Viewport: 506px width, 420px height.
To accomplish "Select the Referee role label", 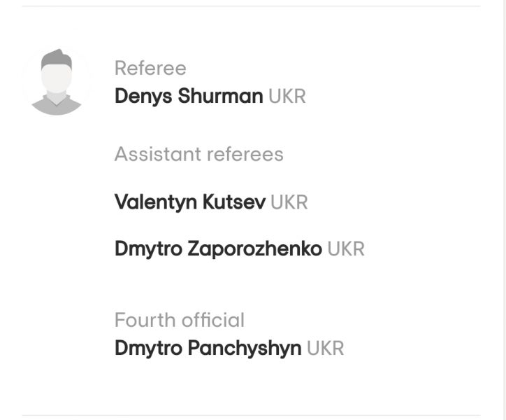I will tap(150, 68).
